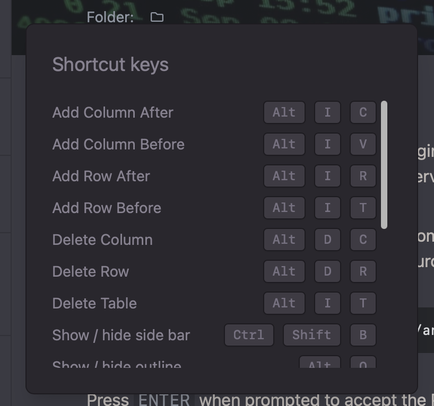Click the Shortcut keys dialog title

pos(110,64)
